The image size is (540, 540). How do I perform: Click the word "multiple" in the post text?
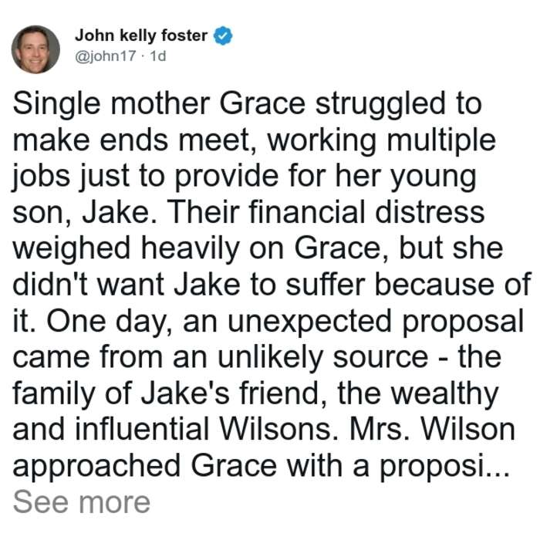tap(441, 141)
